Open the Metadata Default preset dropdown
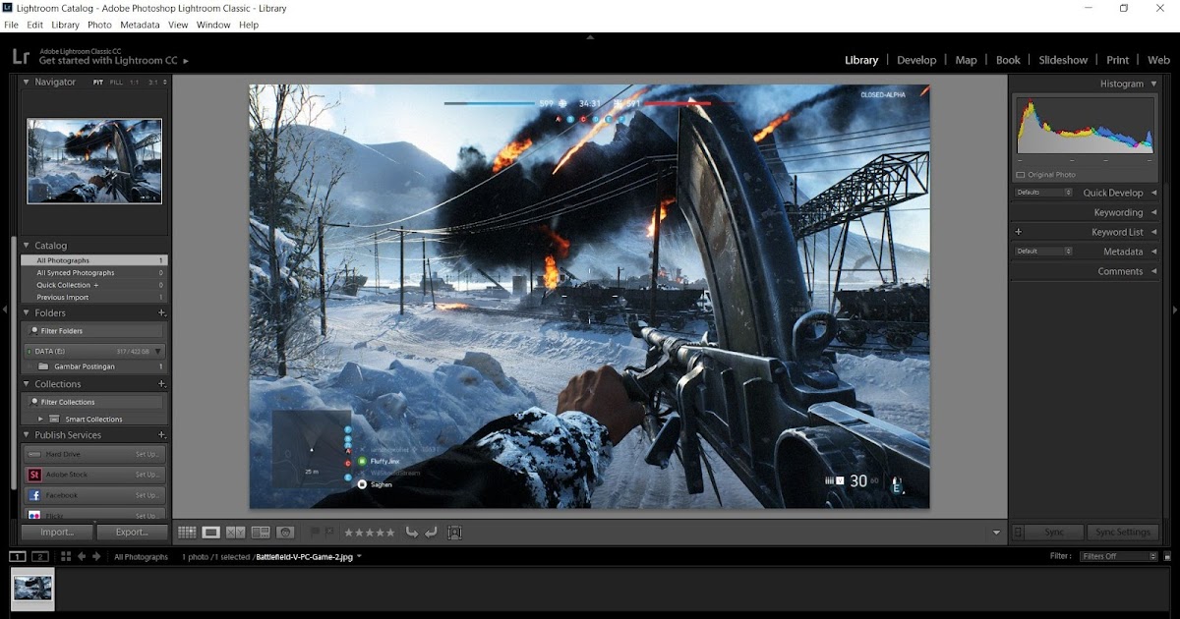 [1043, 252]
